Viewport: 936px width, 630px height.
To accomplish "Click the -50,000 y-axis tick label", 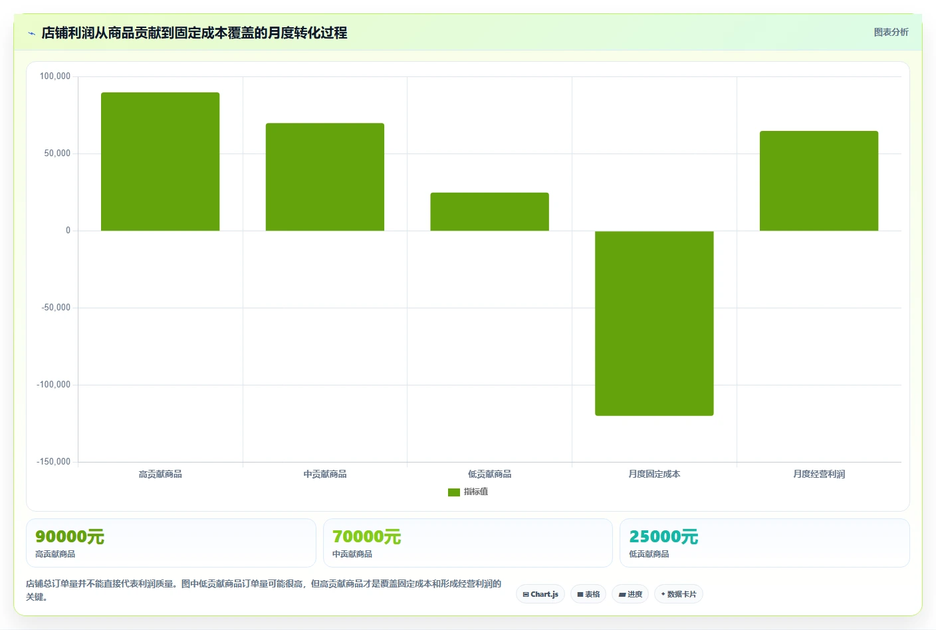I will pyautogui.click(x=56, y=308).
